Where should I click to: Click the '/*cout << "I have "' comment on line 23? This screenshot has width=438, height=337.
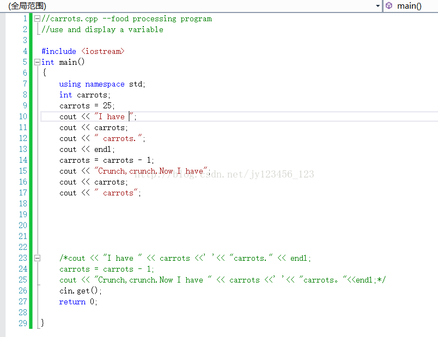click(x=101, y=258)
